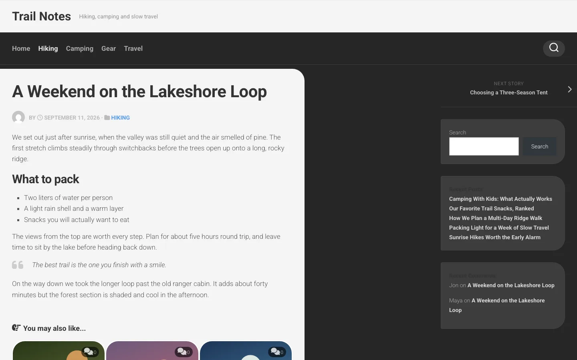Image resolution: width=577 pixels, height=360 pixels.
Task: Click the Trail Notes site title
Action: [x=41, y=16]
